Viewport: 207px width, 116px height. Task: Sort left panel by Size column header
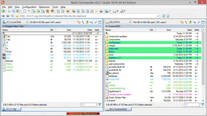(x=63, y=30)
